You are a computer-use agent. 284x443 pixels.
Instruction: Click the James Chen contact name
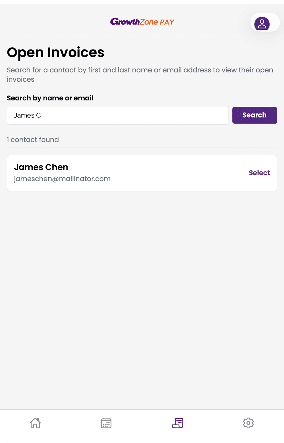coord(41,167)
